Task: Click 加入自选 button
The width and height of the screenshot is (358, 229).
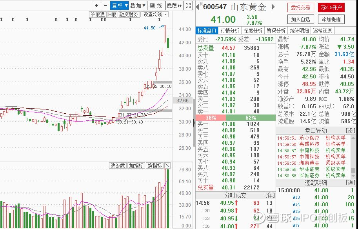Action: (300, 19)
